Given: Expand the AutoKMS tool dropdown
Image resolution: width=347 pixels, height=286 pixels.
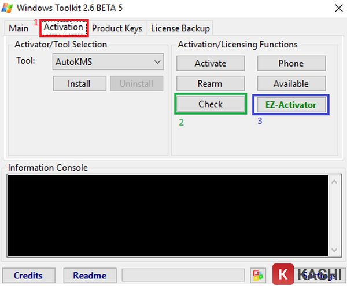Looking at the screenshot, I should pyautogui.click(x=108, y=61).
